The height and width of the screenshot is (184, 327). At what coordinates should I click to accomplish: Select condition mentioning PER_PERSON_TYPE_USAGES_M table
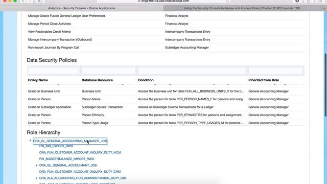pyautogui.click(x=191, y=123)
